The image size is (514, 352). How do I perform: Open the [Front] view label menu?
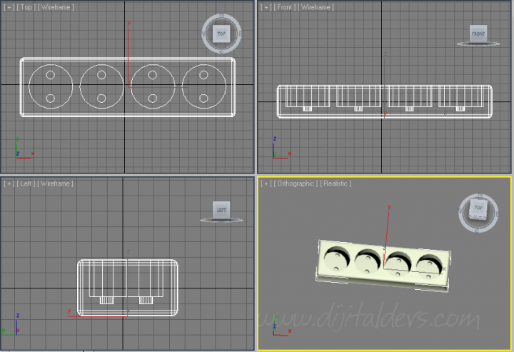[285, 7]
